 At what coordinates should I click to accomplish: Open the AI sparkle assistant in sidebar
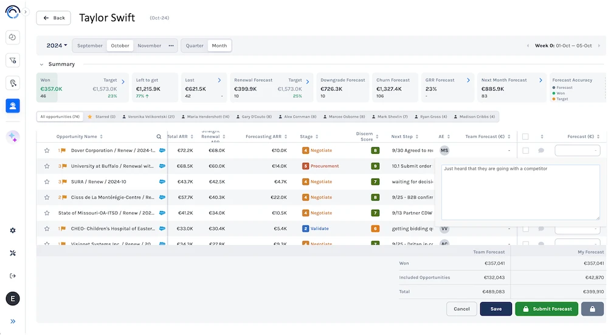13,137
